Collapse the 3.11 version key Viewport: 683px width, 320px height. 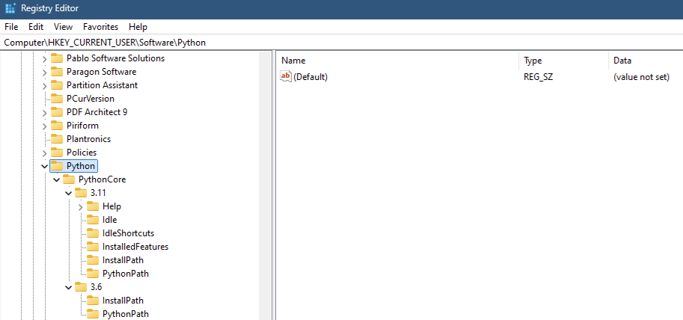(x=68, y=193)
